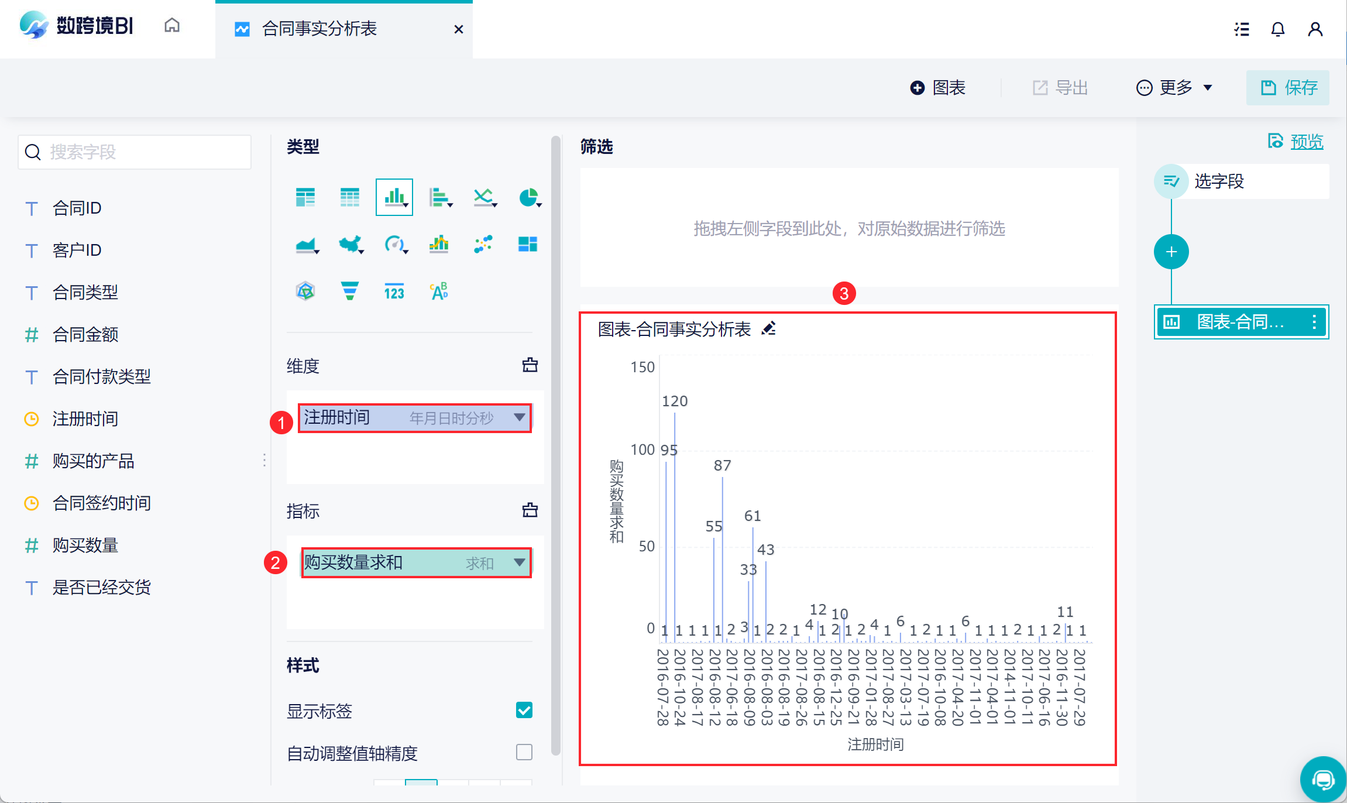Click the 购买数量求和 y-axis title
The width and height of the screenshot is (1347, 803).
[x=617, y=501]
